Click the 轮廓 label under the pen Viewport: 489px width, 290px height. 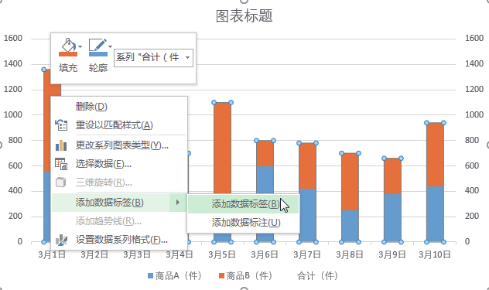[x=98, y=68]
